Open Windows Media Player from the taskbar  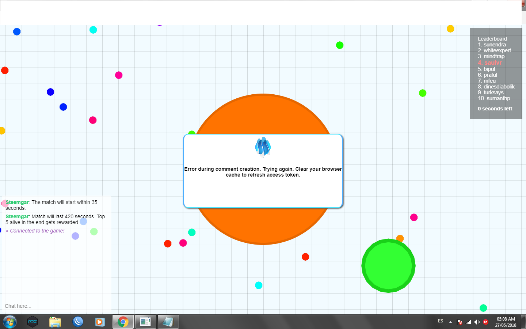(100, 322)
